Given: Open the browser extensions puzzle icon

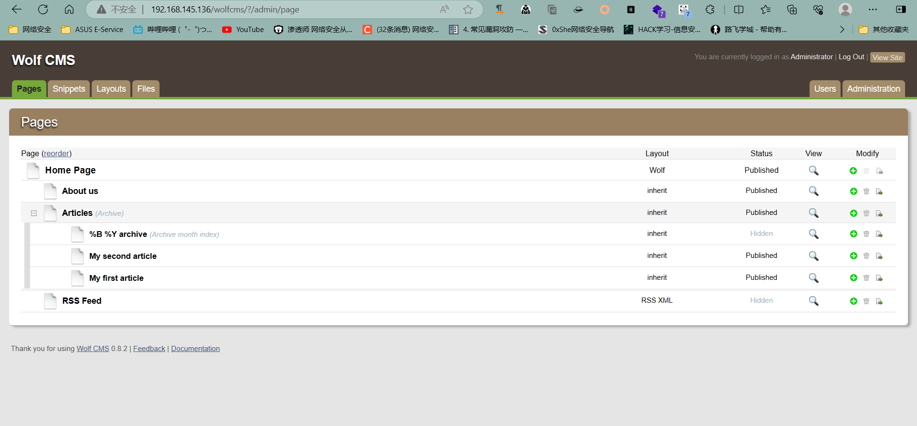Looking at the screenshot, I should click(x=710, y=9).
